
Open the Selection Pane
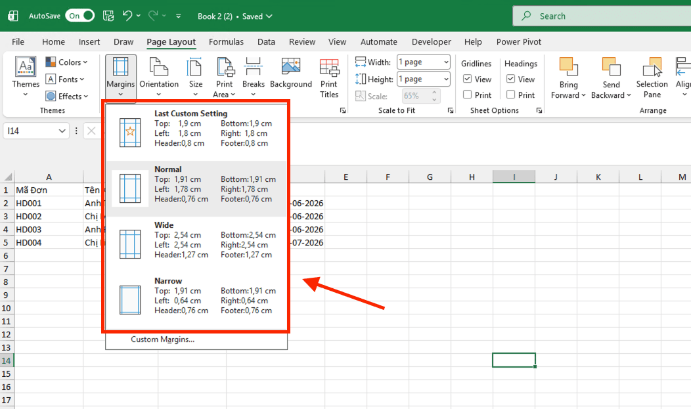click(652, 78)
